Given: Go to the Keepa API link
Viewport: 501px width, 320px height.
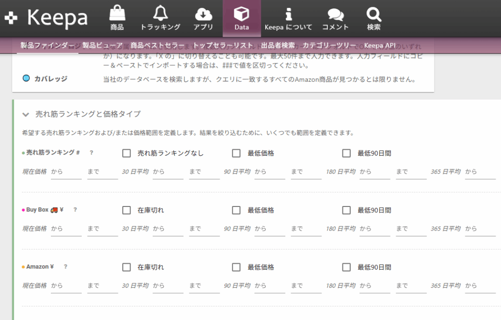Looking at the screenshot, I should coord(380,46).
